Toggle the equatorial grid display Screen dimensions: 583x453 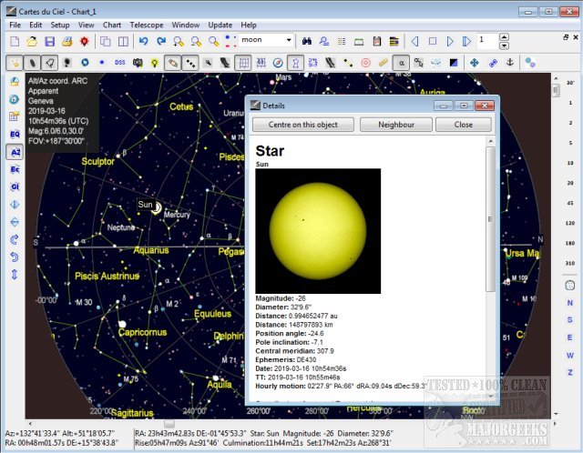244,63
